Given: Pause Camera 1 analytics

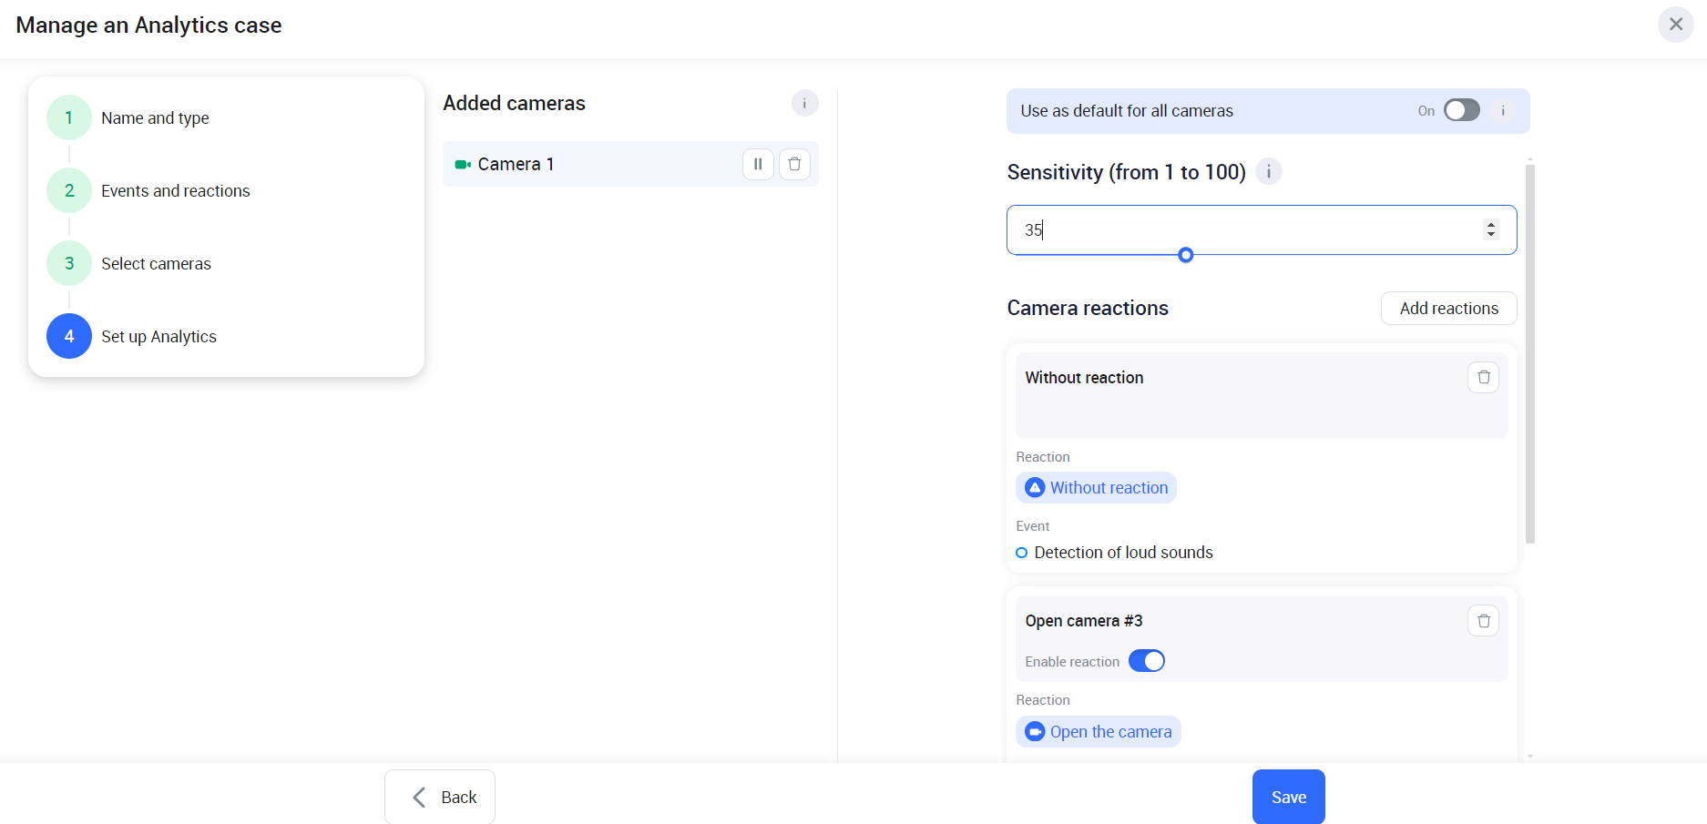Looking at the screenshot, I should (758, 164).
